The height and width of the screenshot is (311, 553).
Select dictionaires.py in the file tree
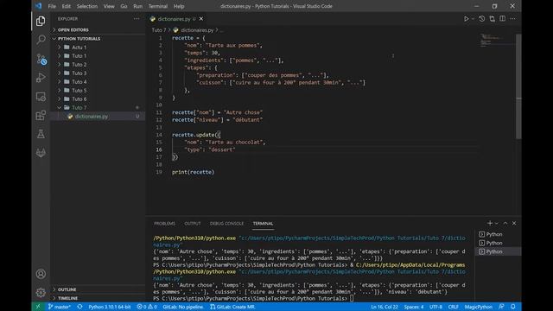(x=98, y=117)
